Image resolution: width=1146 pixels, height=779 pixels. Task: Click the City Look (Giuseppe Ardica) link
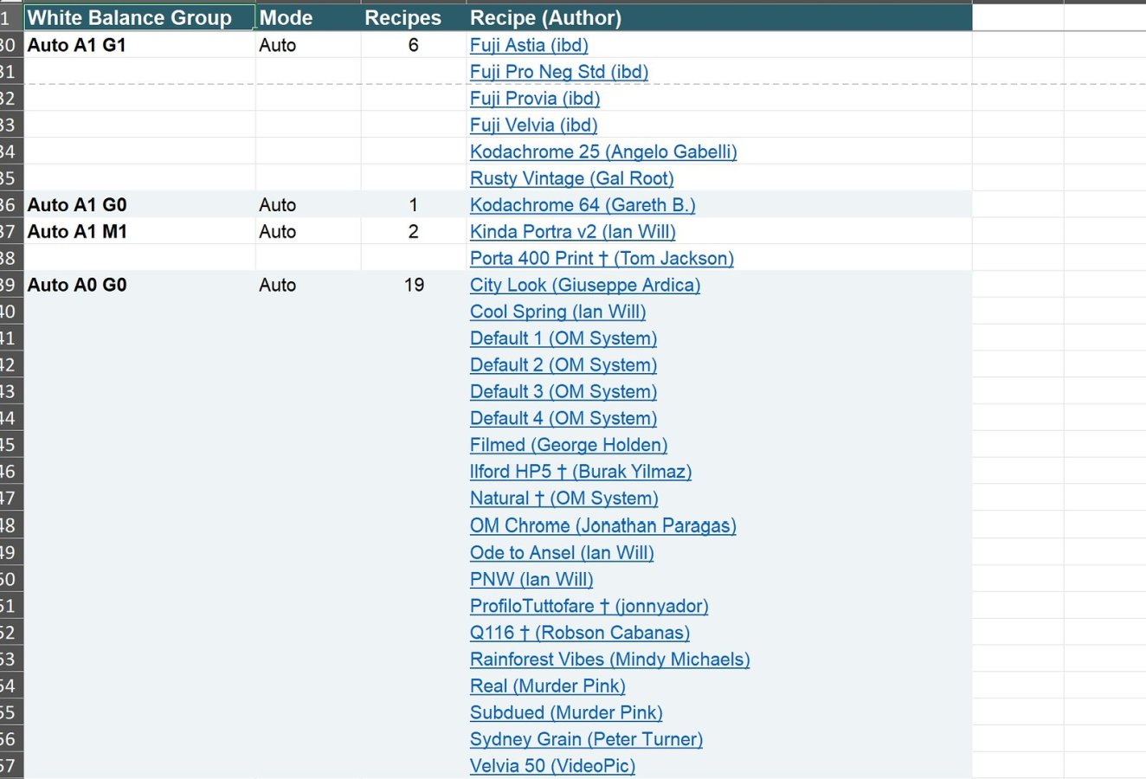point(585,285)
